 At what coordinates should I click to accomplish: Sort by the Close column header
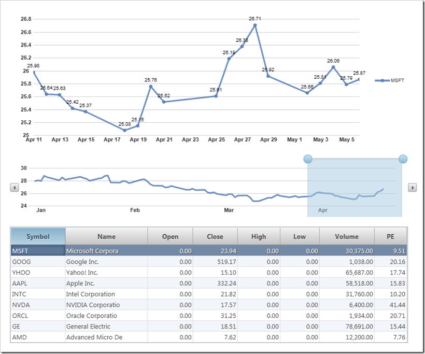215,236
